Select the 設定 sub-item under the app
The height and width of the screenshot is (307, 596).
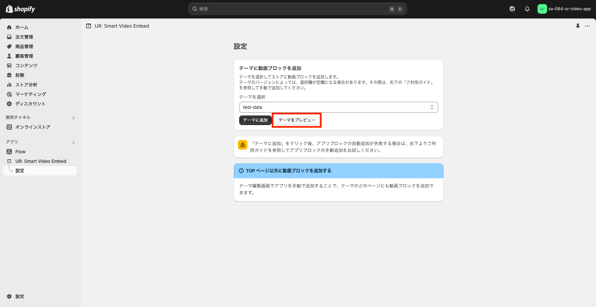click(40, 171)
